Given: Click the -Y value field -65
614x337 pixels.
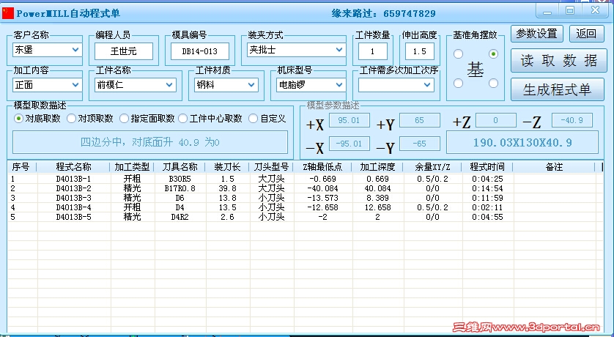Looking at the screenshot, I should (419, 144).
